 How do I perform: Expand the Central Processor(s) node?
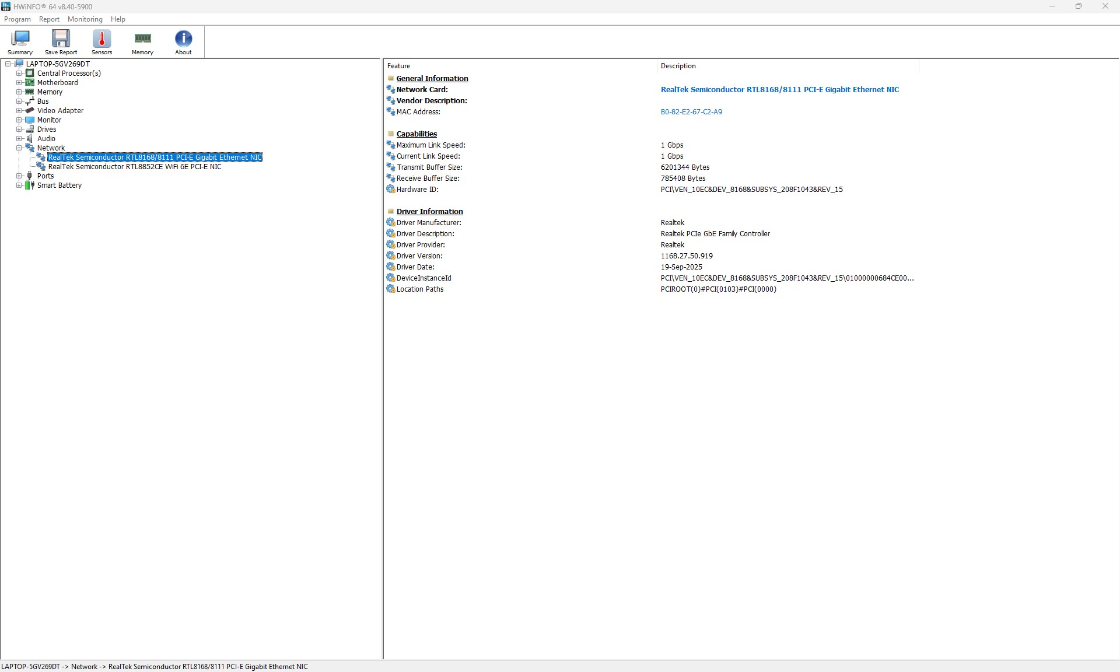19,73
